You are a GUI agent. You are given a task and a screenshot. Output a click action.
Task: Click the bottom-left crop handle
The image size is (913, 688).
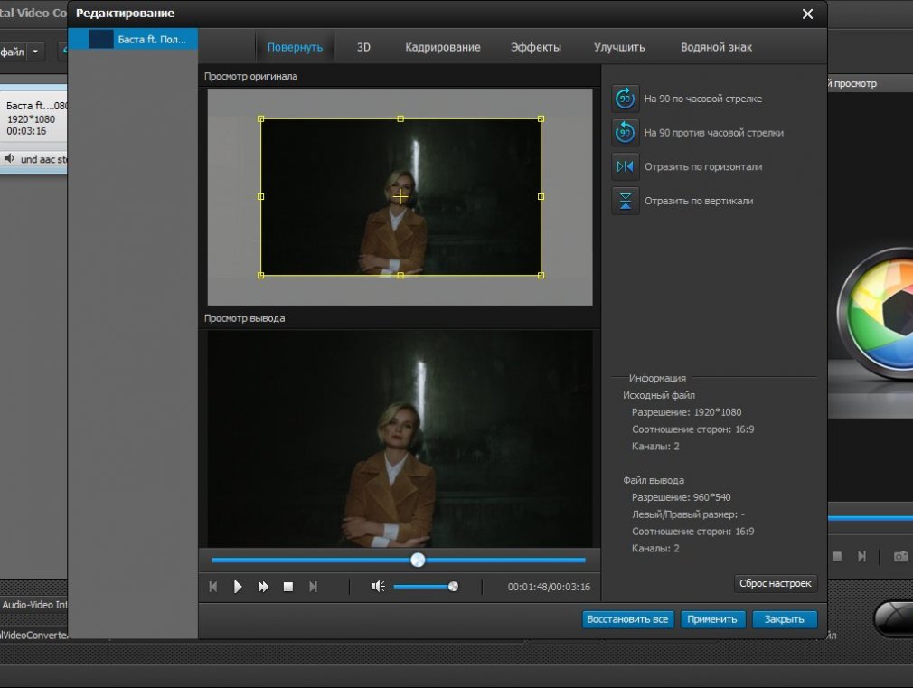261,275
